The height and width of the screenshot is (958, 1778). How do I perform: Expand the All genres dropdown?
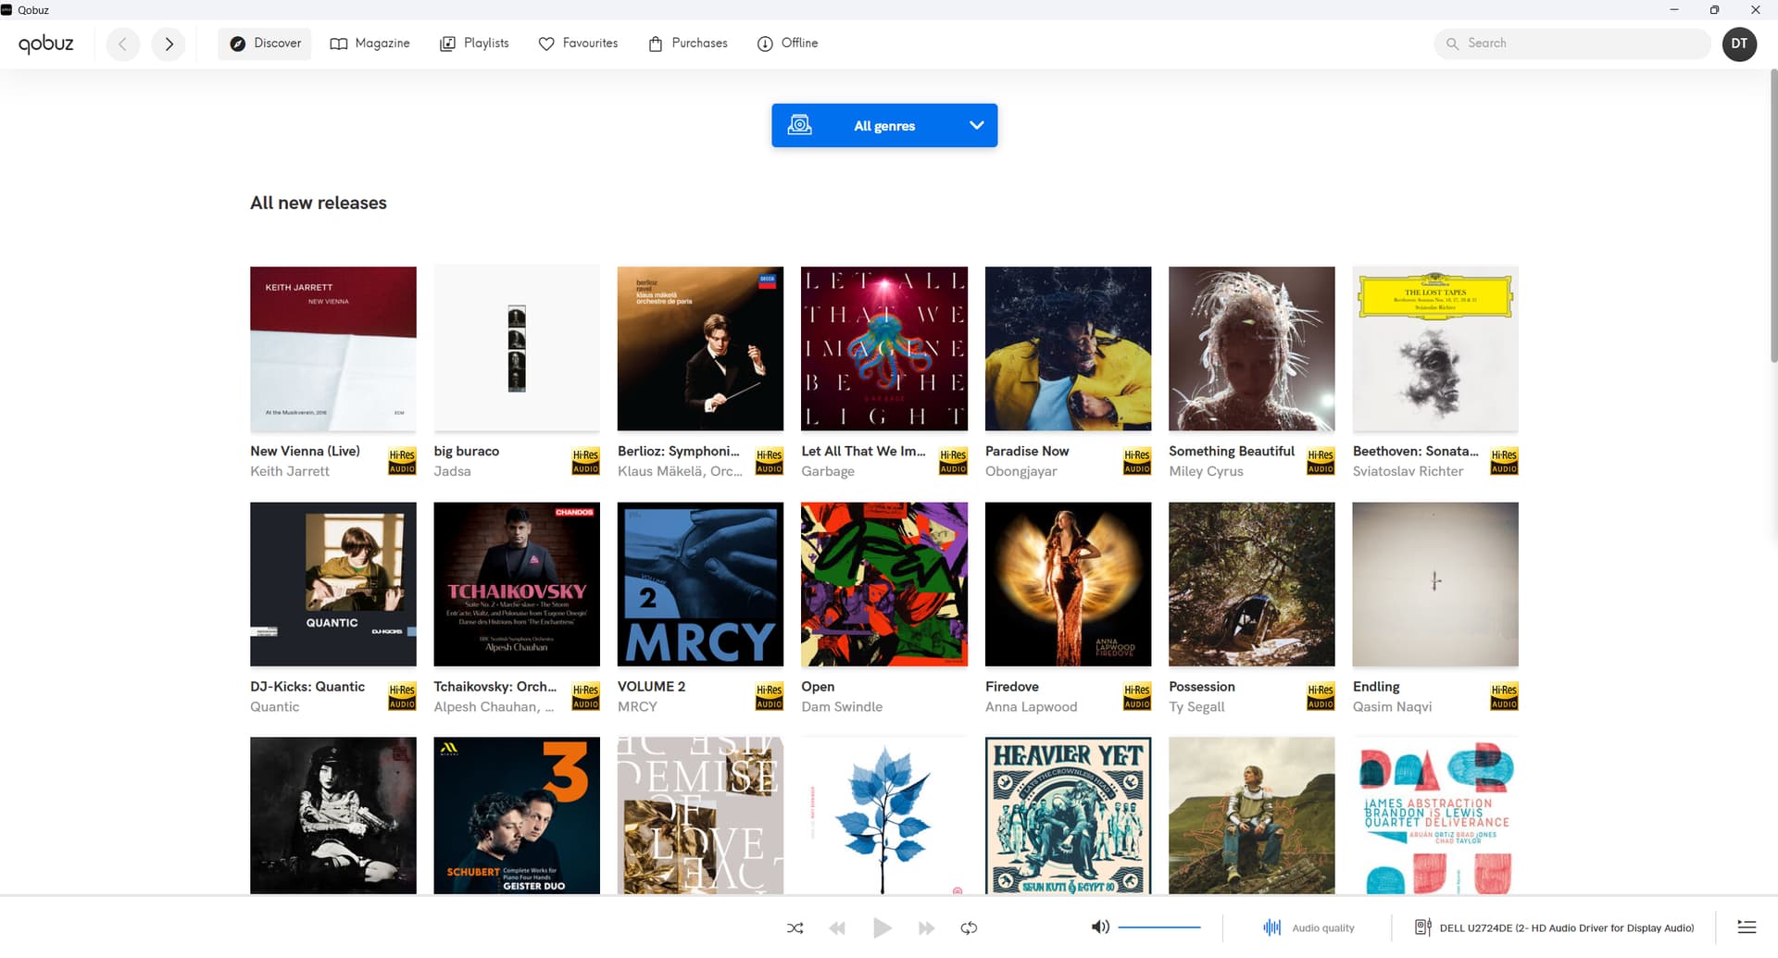pyautogui.click(x=884, y=125)
